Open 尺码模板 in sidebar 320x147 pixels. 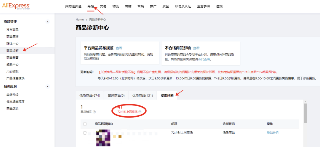(x=12, y=72)
